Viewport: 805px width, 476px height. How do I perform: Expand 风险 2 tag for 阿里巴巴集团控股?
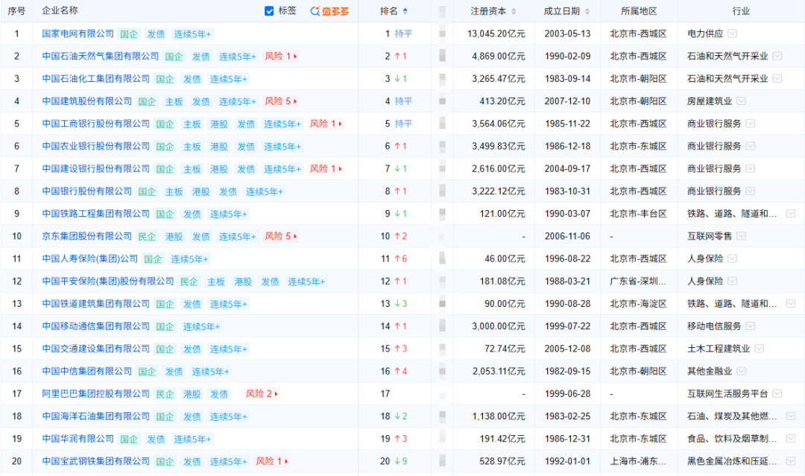click(262, 394)
